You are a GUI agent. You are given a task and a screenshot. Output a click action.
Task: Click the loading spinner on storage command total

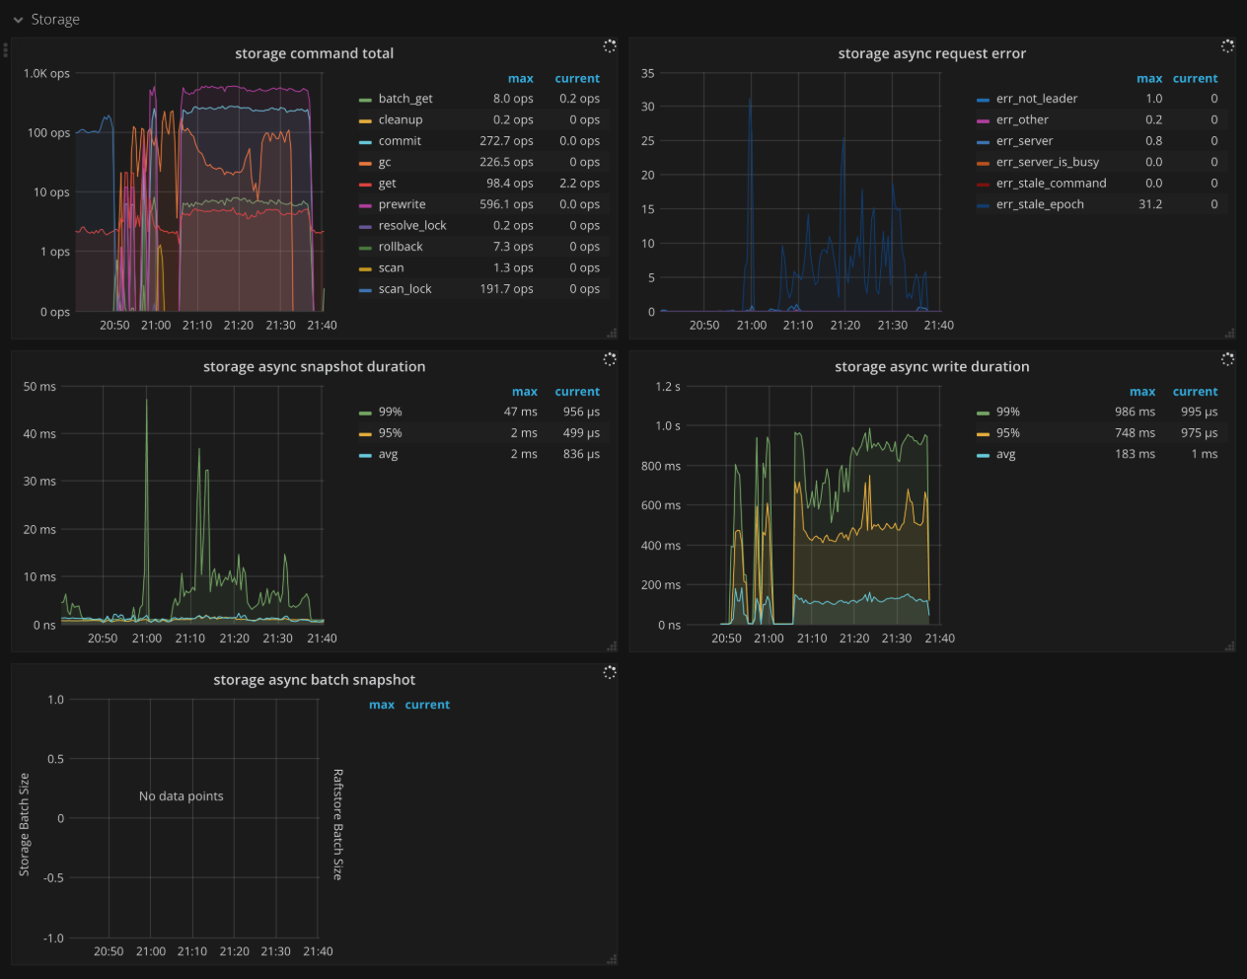point(609,45)
